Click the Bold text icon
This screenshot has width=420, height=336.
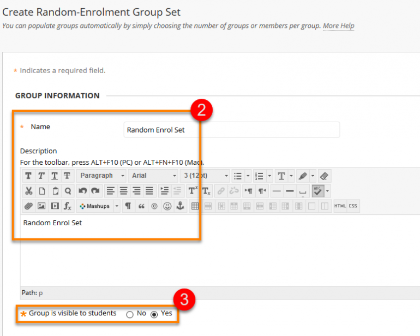pyautogui.click(x=28, y=176)
